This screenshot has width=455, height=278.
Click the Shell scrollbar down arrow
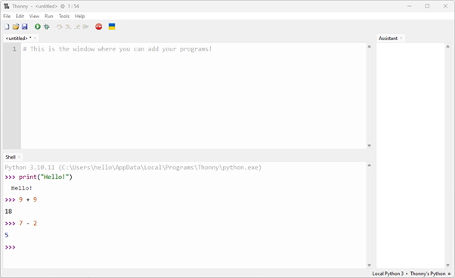point(369,265)
